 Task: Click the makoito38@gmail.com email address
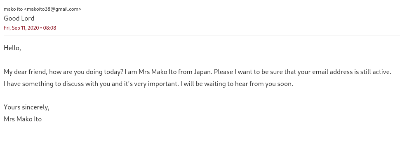[52, 9]
